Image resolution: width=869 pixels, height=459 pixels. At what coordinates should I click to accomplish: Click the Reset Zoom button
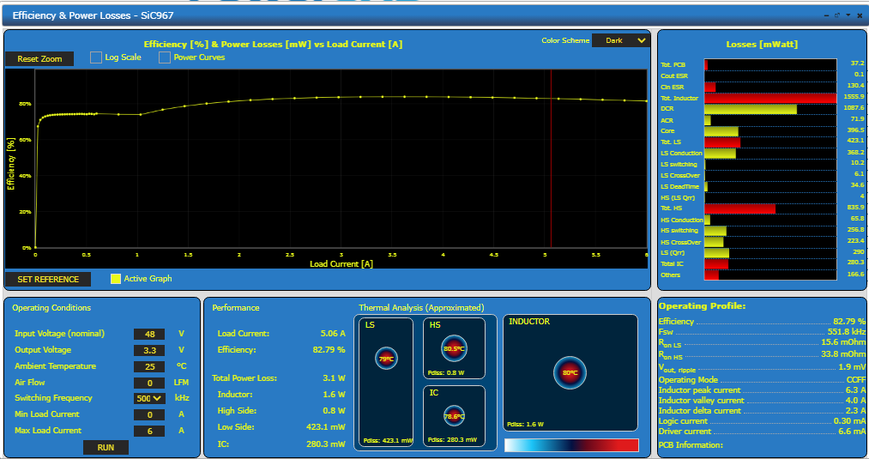click(x=39, y=58)
